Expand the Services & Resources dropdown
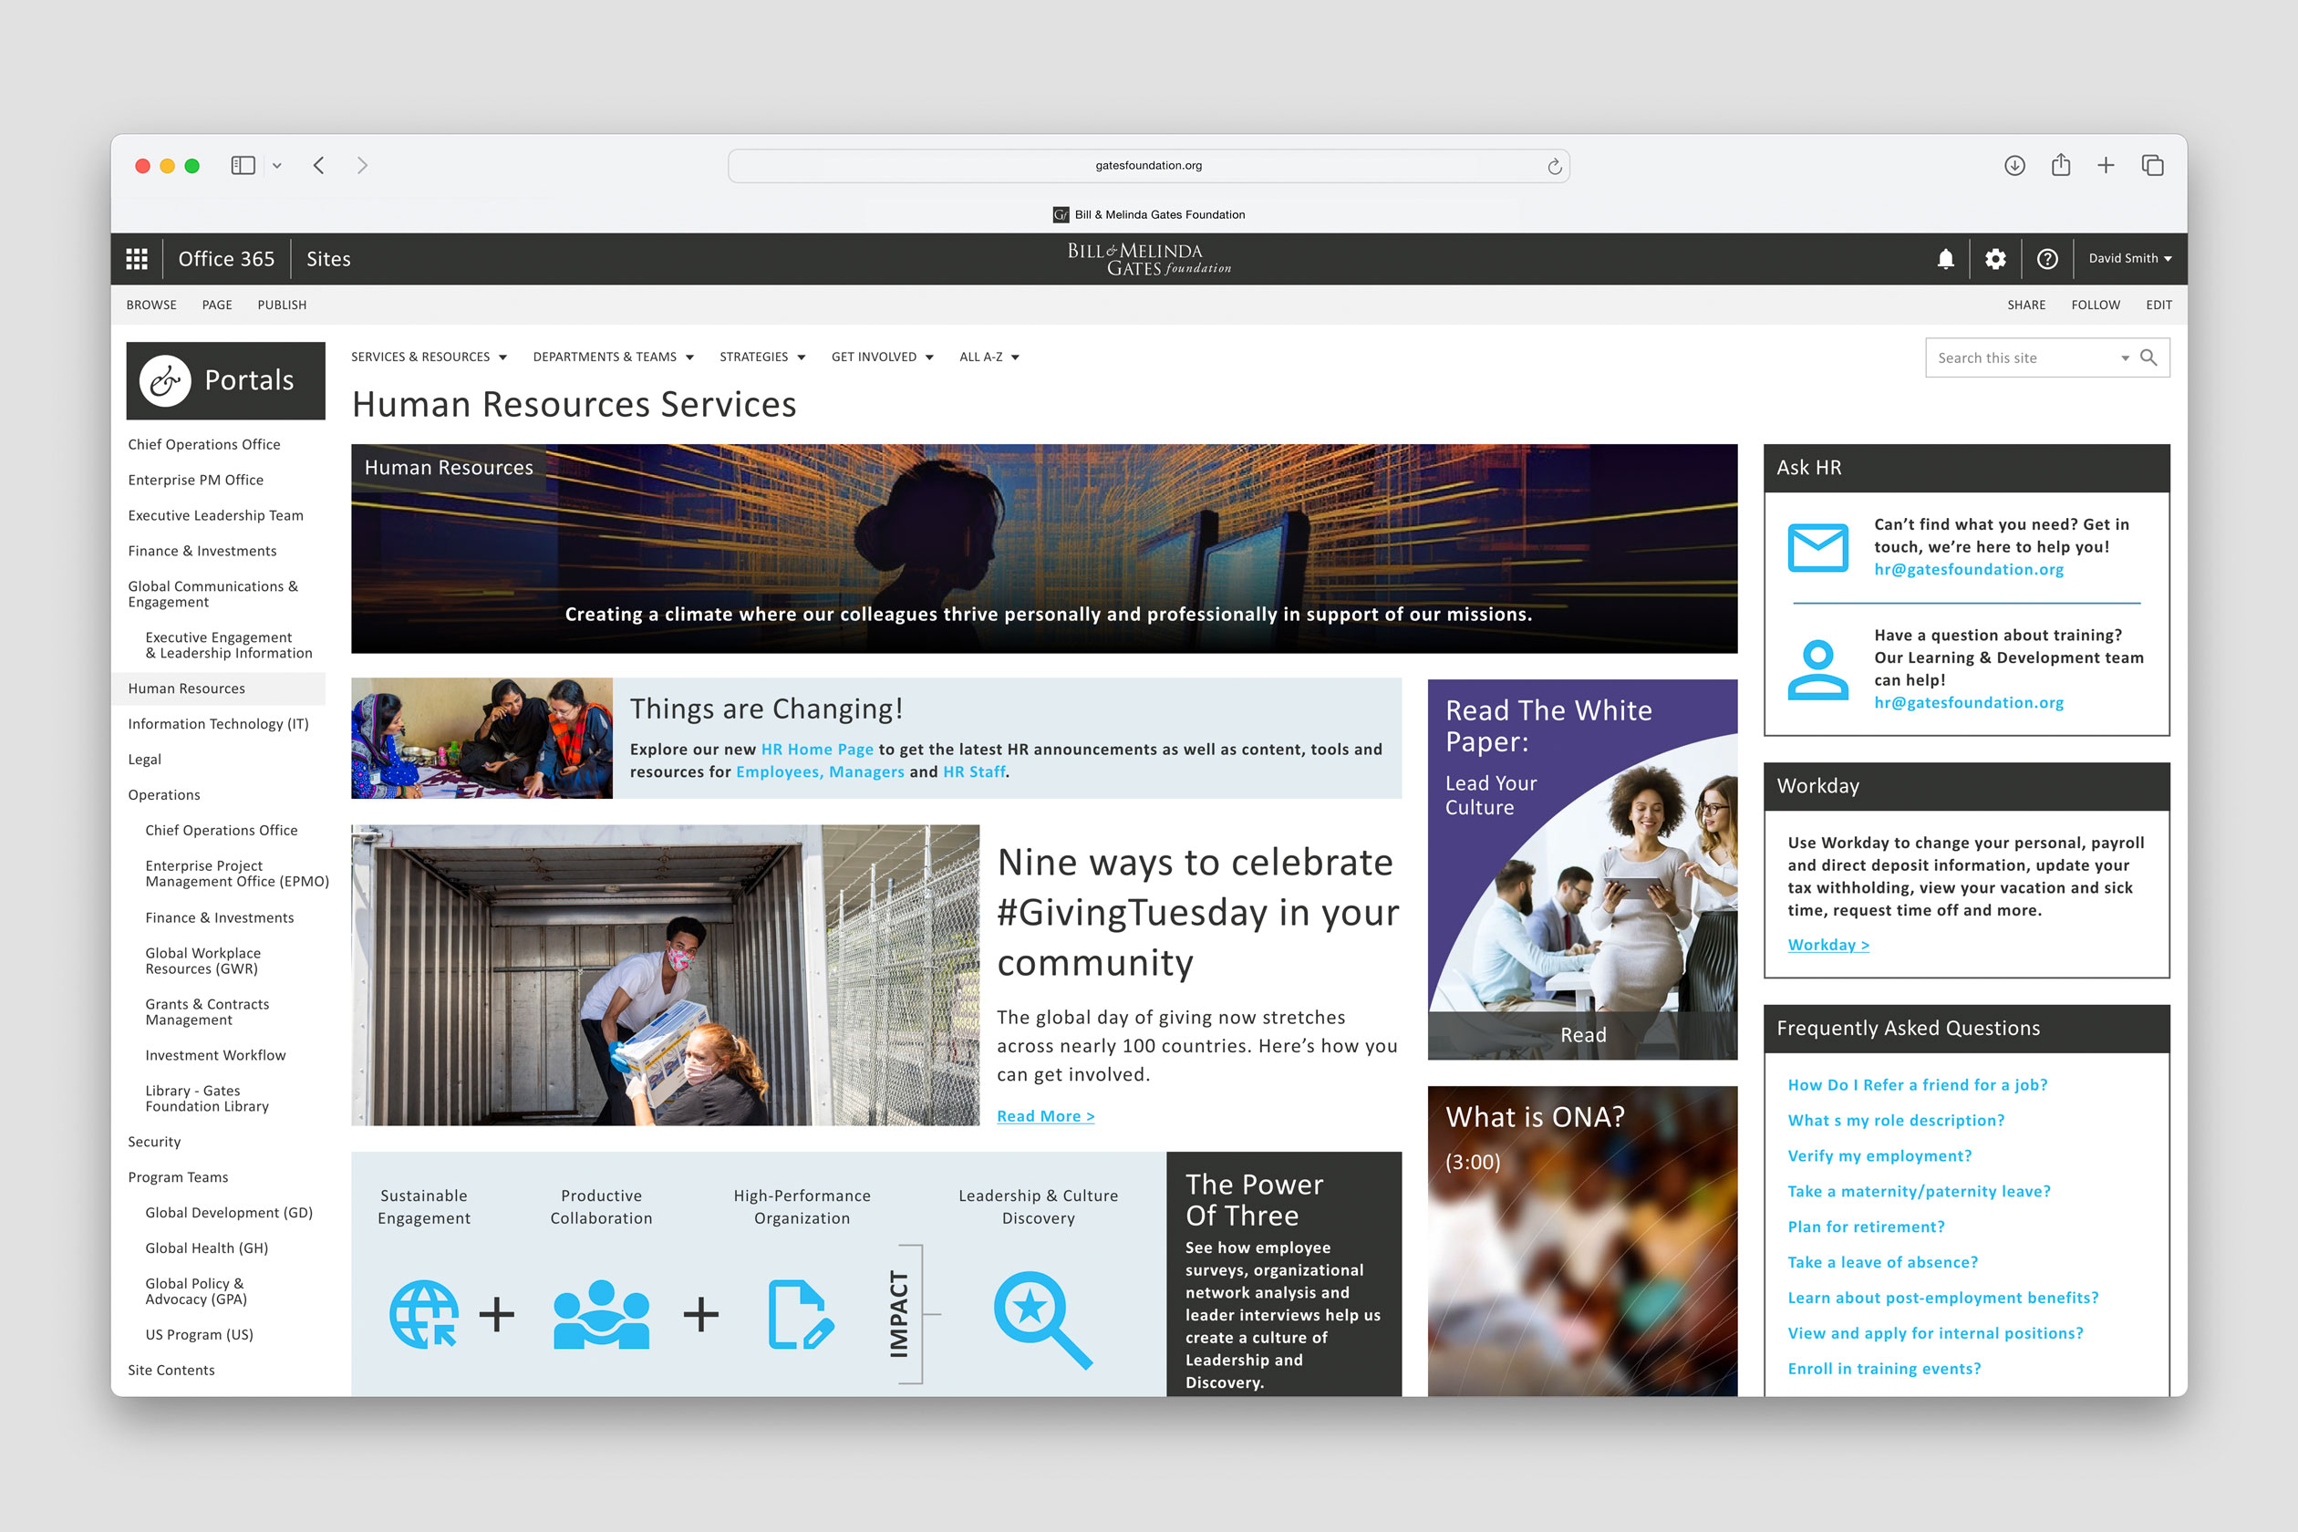 [429, 357]
